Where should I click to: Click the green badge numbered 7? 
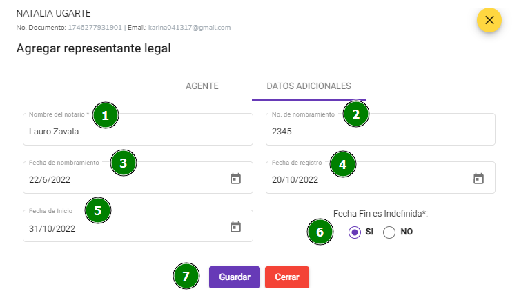point(186,276)
